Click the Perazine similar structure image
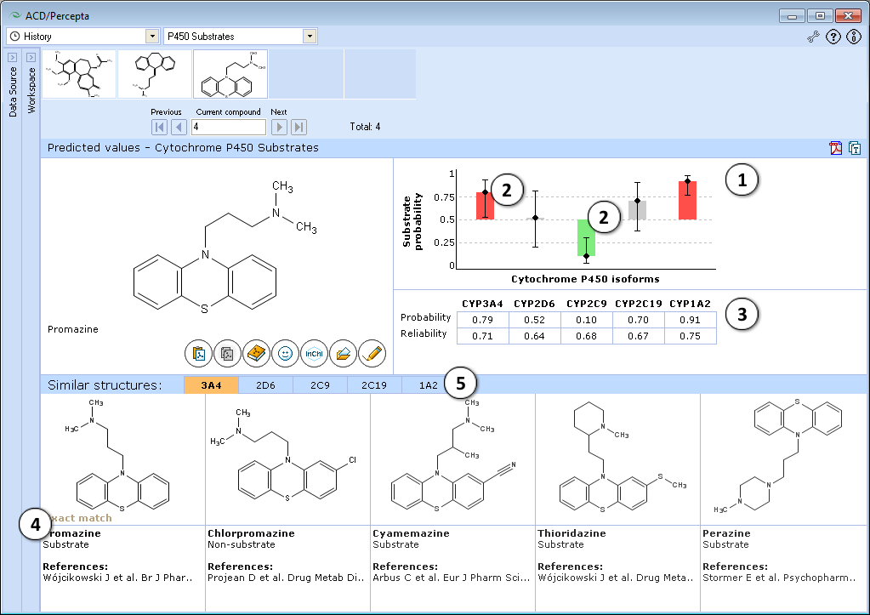The image size is (870, 615). (784, 459)
